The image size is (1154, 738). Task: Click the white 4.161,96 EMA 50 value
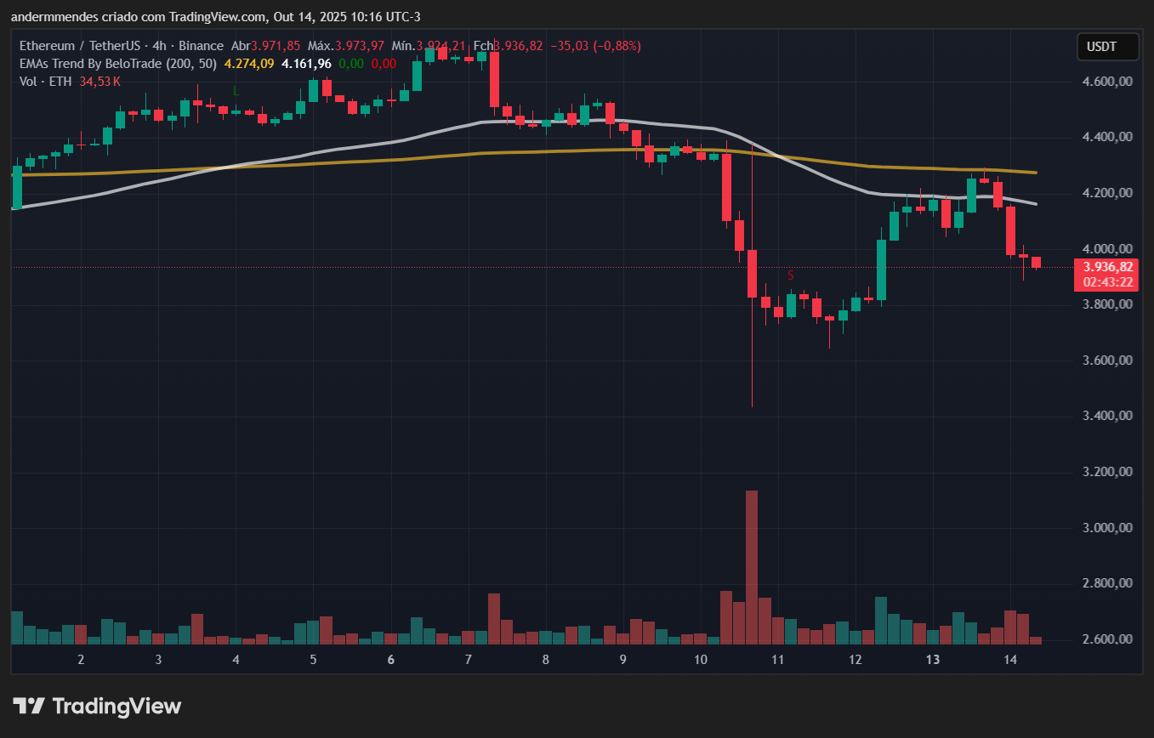click(x=306, y=64)
